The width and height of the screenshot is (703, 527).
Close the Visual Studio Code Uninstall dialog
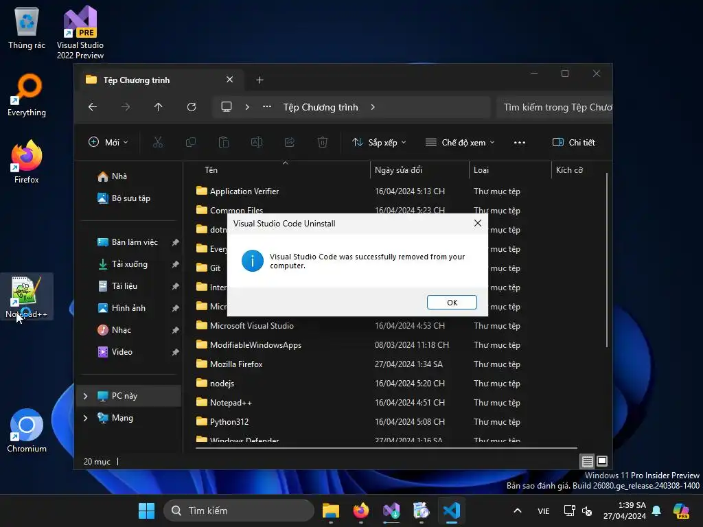tap(478, 223)
